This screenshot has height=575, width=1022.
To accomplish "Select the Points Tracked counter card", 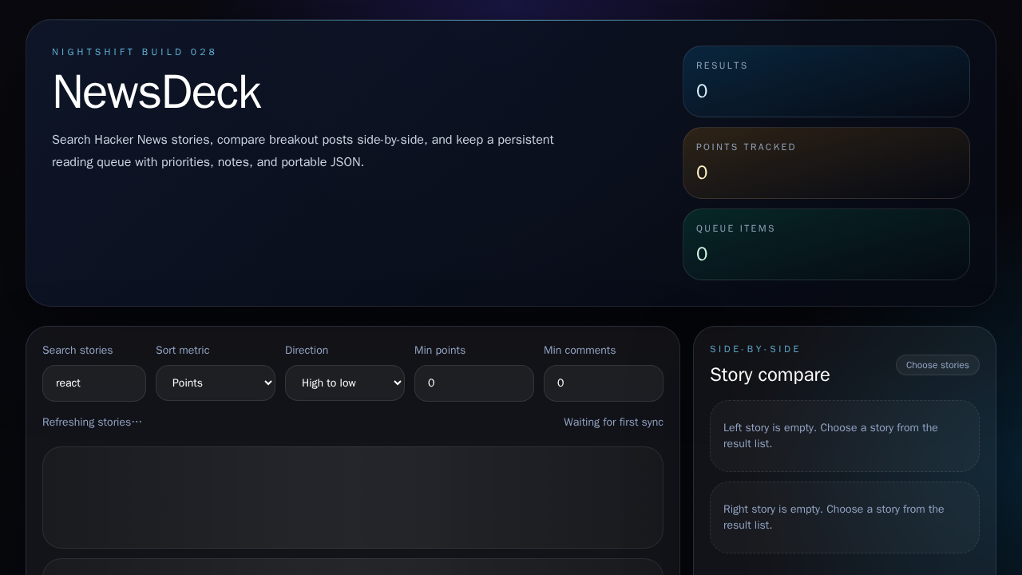I will 826,163.
